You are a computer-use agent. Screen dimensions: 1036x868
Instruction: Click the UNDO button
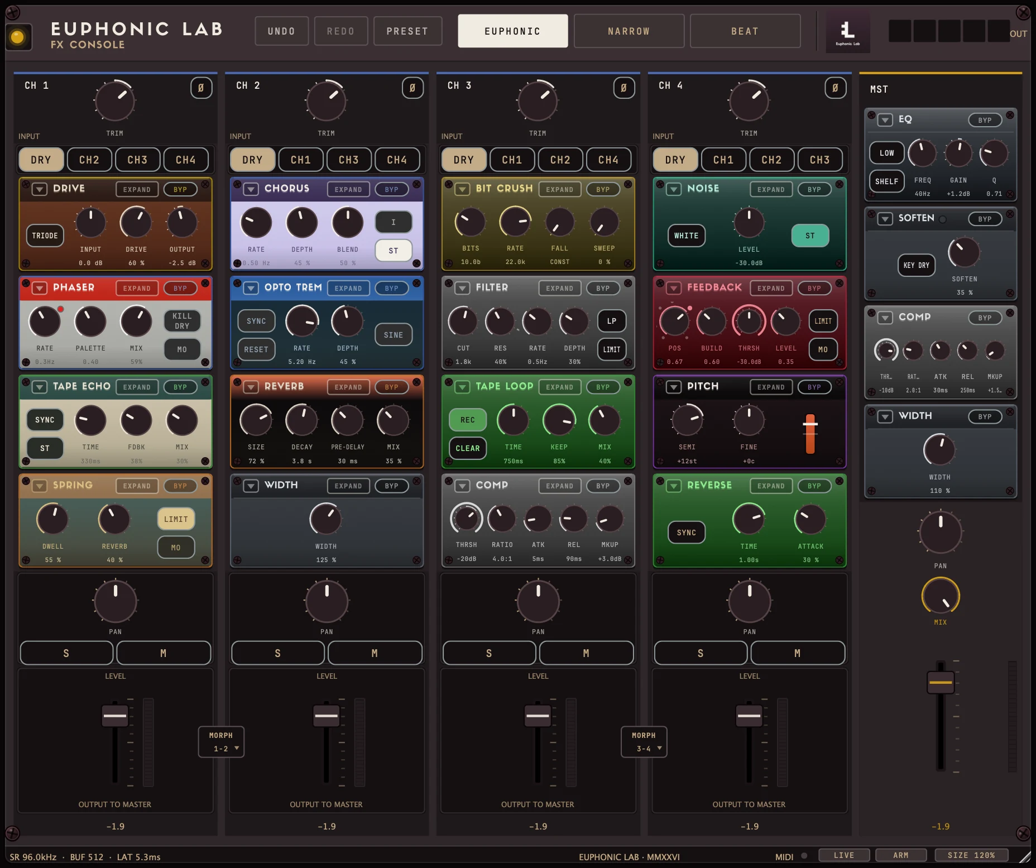pyautogui.click(x=281, y=31)
